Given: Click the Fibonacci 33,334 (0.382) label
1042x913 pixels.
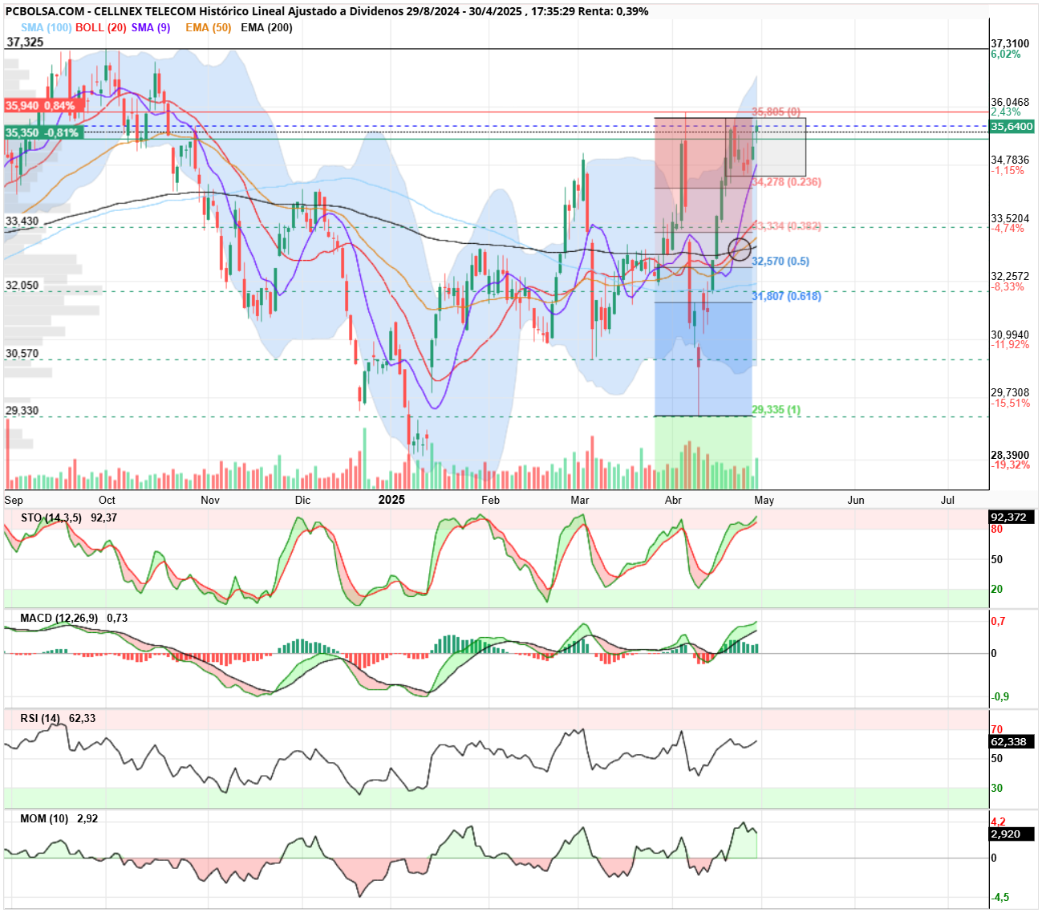Looking at the screenshot, I should tap(786, 226).
